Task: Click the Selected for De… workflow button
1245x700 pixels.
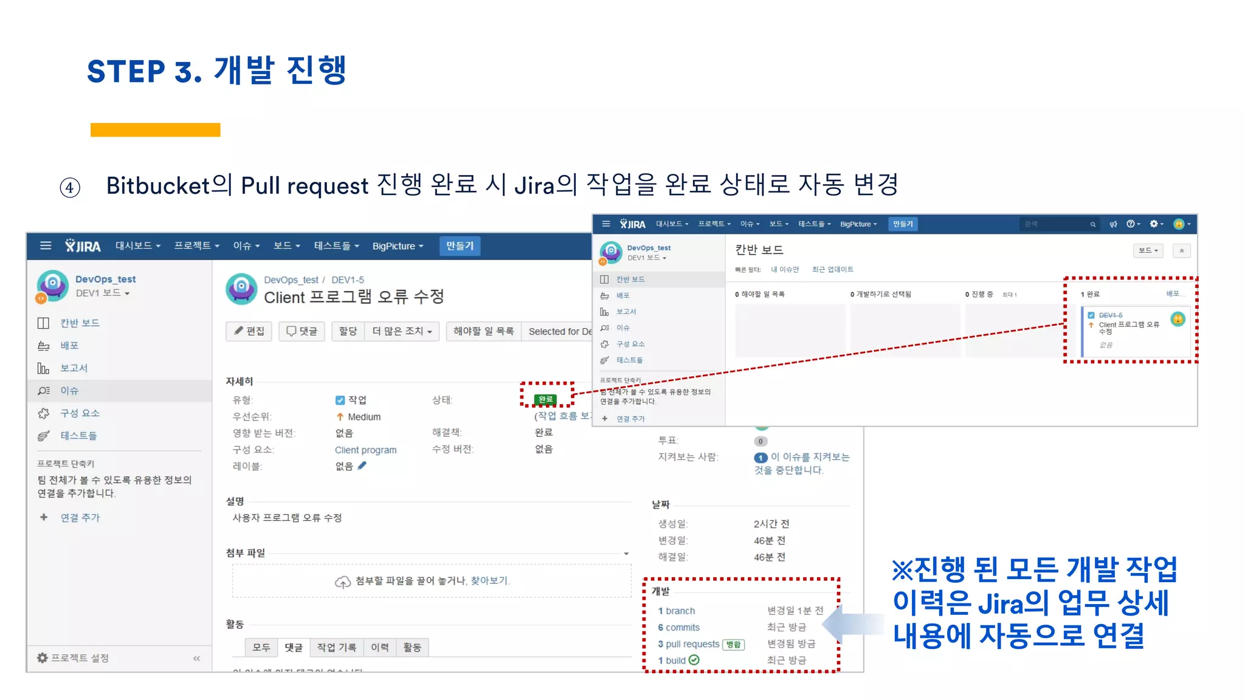Action: tap(557, 331)
